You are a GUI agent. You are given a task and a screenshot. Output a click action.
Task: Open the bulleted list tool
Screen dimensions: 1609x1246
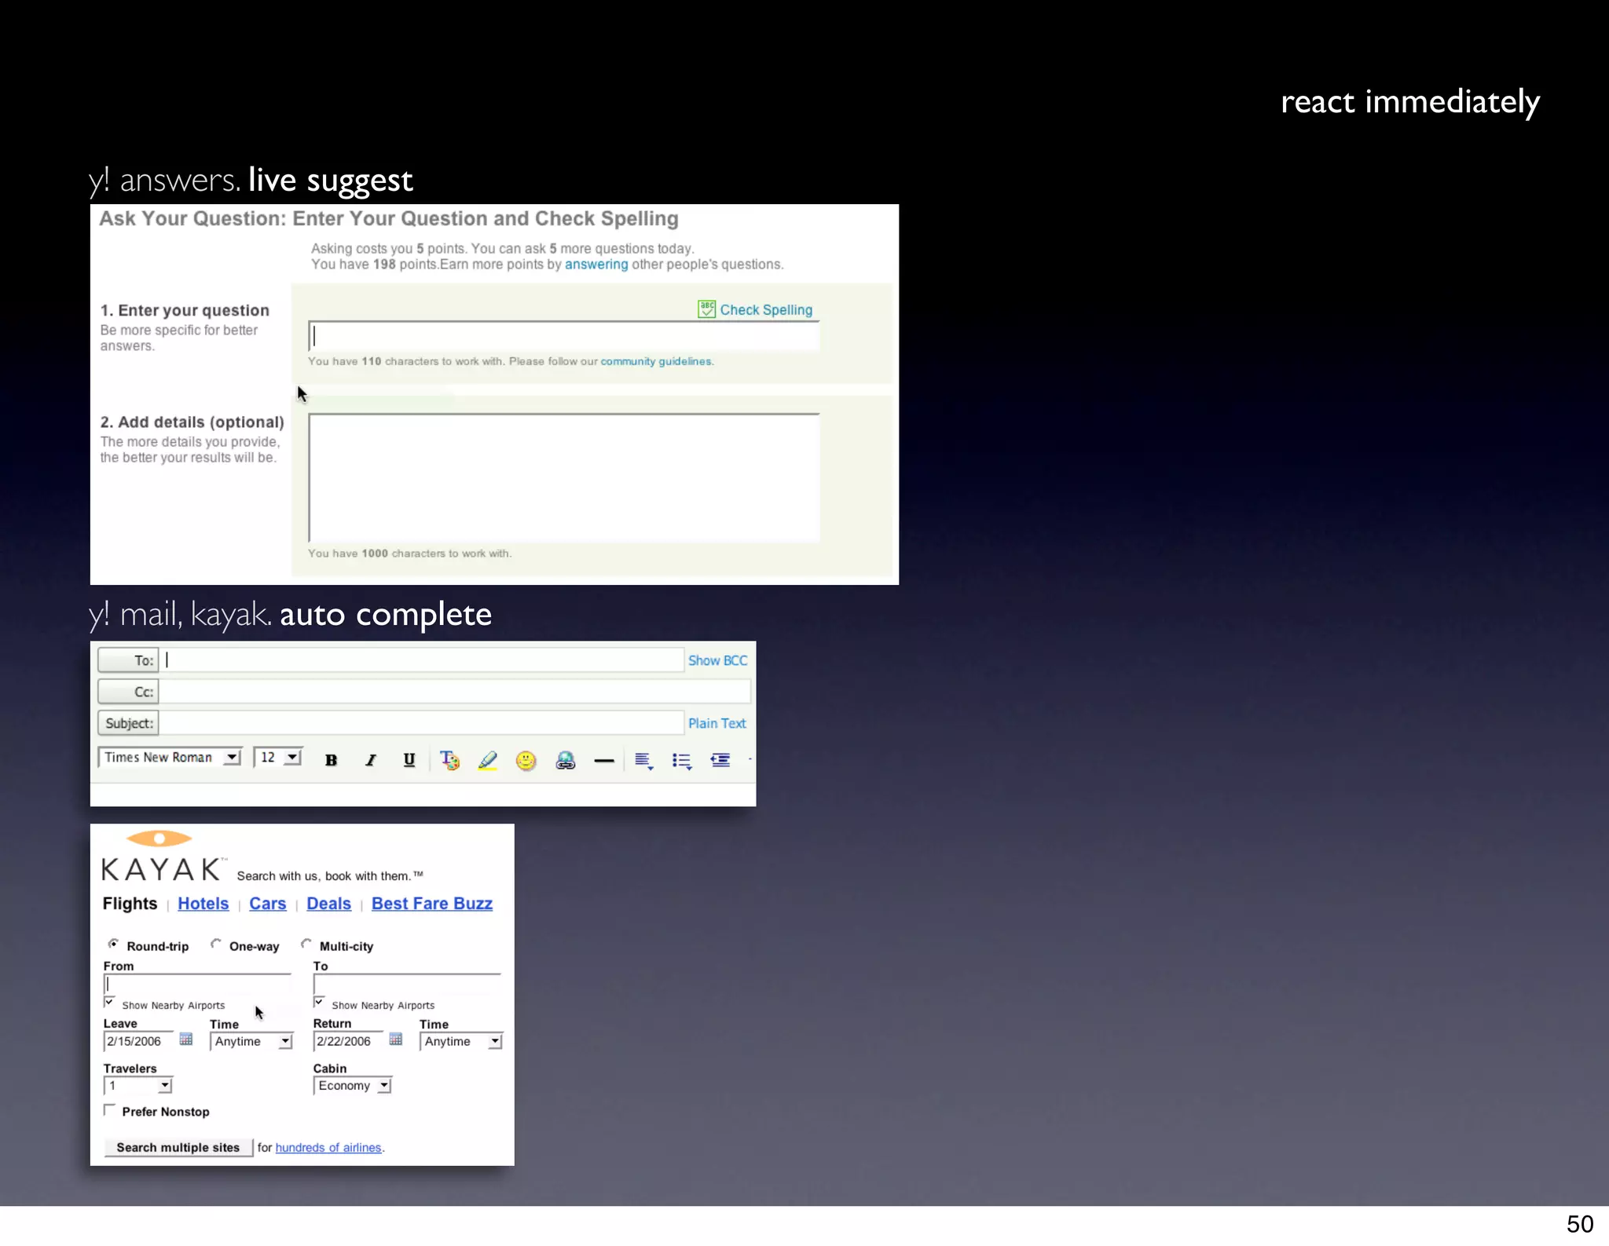click(682, 761)
